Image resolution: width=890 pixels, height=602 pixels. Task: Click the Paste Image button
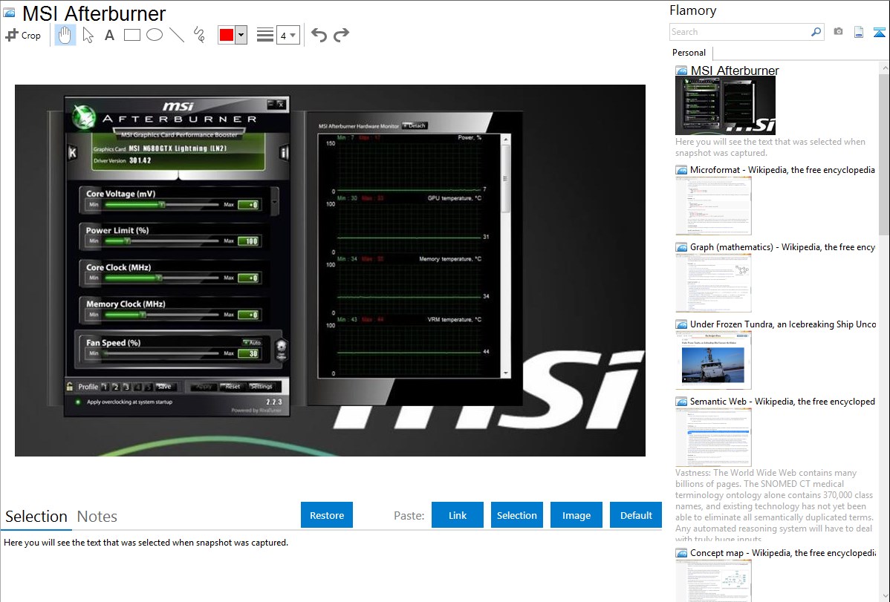pyautogui.click(x=576, y=515)
